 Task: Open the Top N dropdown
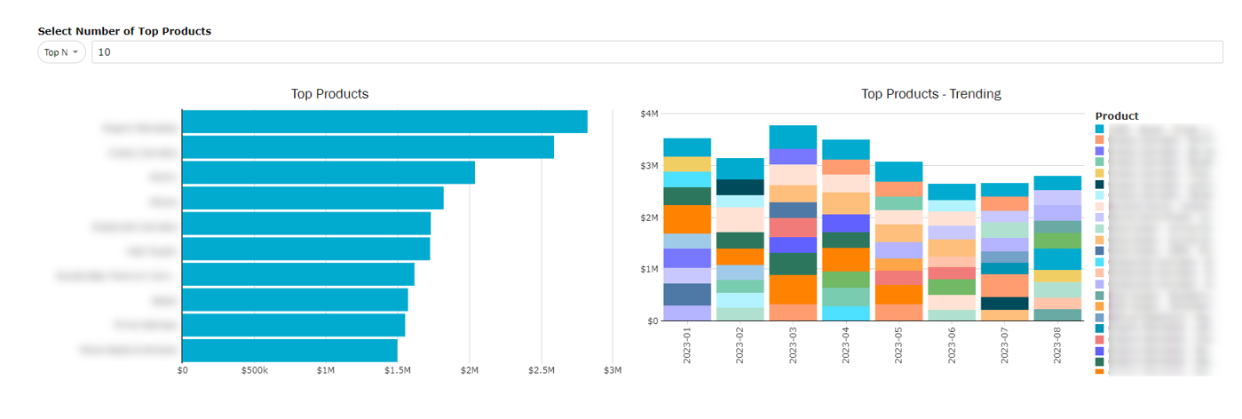61,52
